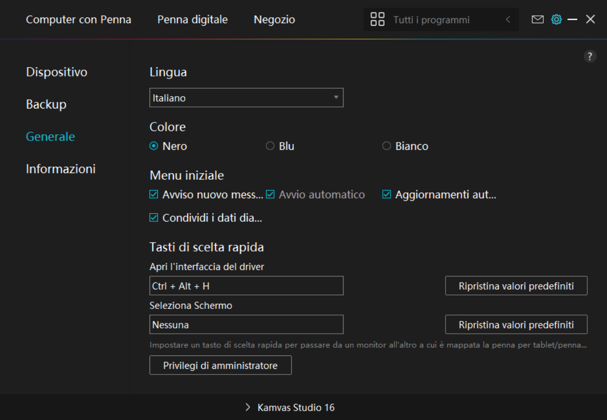Select the Blu color option
The image size is (607, 420).
pos(270,146)
